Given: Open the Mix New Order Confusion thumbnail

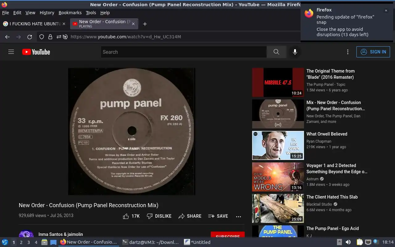Looking at the screenshot, I should coord(278,114).
